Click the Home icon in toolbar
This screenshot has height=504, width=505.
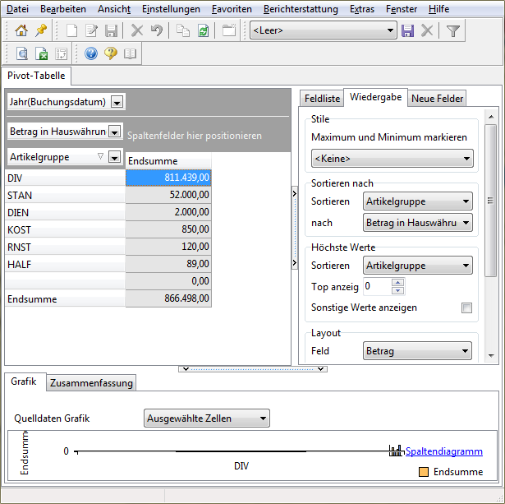[21, 30]
